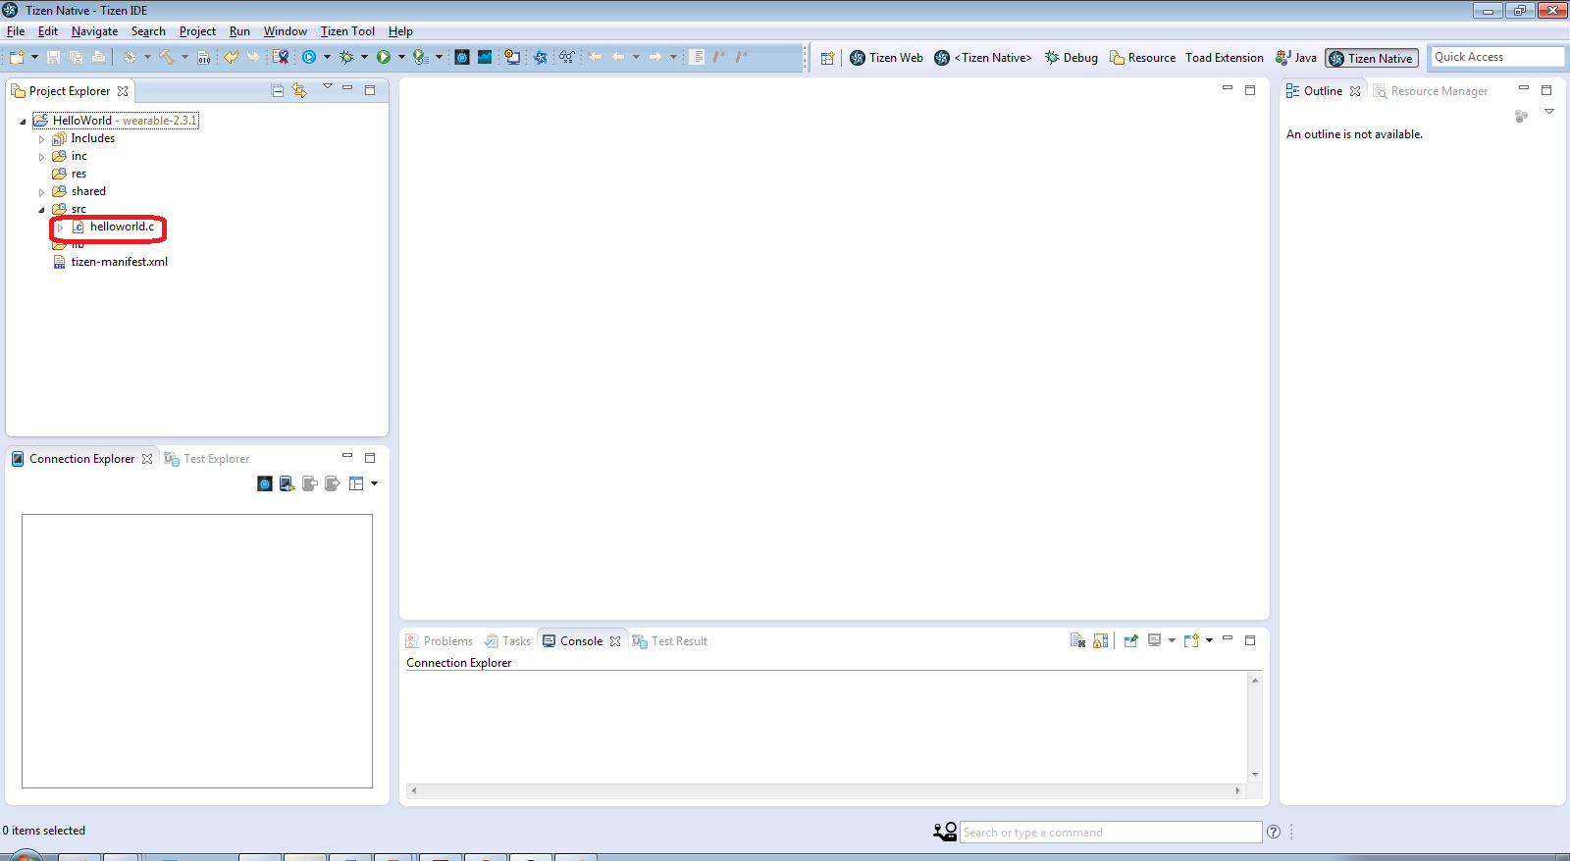This screenshot has width=1570, height=861.
Task: Click the Build hammer toolbar icon
Action: pyautogui.click(x=167, y=57)
